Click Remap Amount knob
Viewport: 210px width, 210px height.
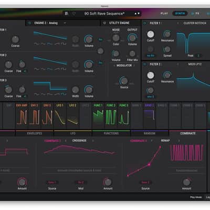[186, 182]
